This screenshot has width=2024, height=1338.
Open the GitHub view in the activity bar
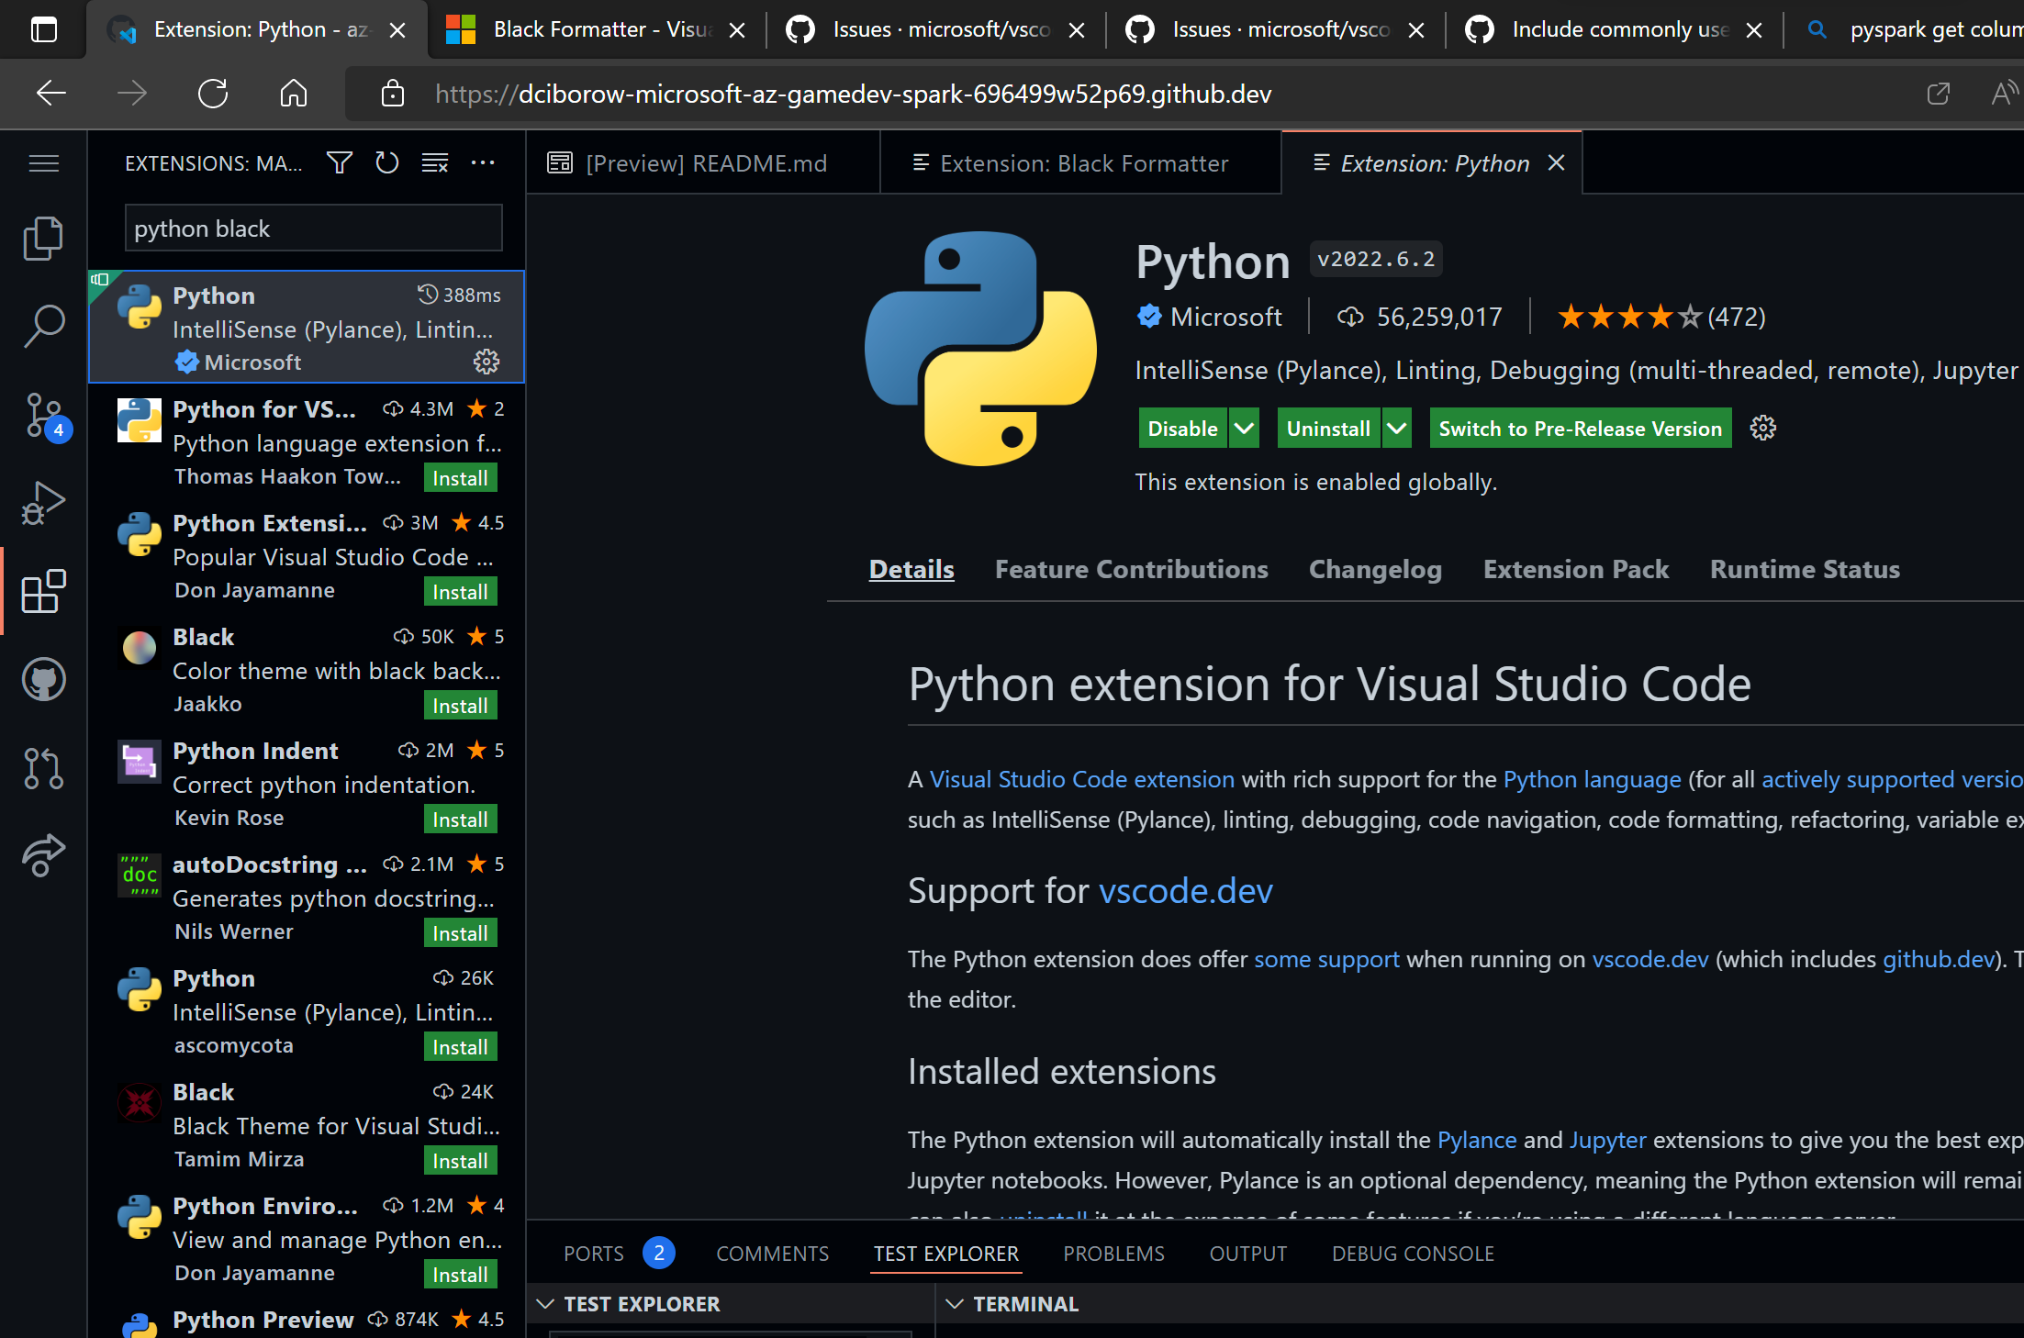[43, 679]
